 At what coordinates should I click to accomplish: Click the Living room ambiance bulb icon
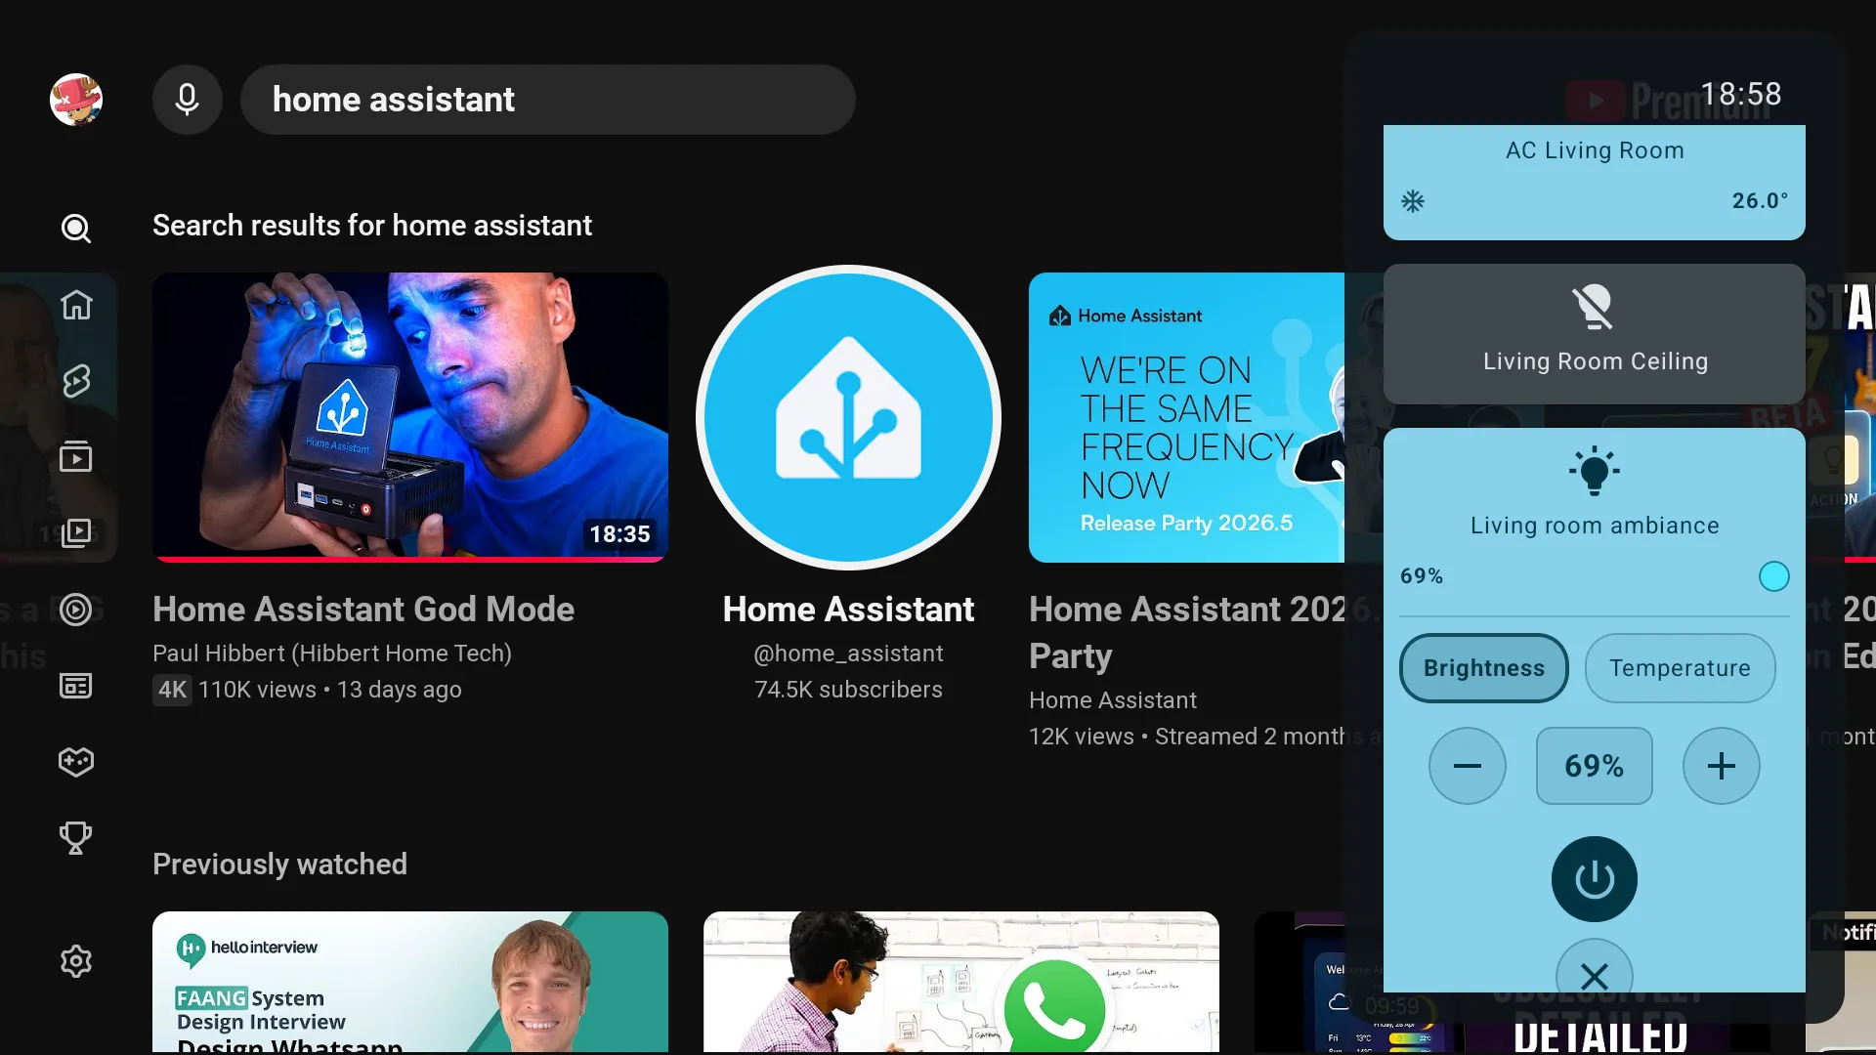click(1595, 471)
